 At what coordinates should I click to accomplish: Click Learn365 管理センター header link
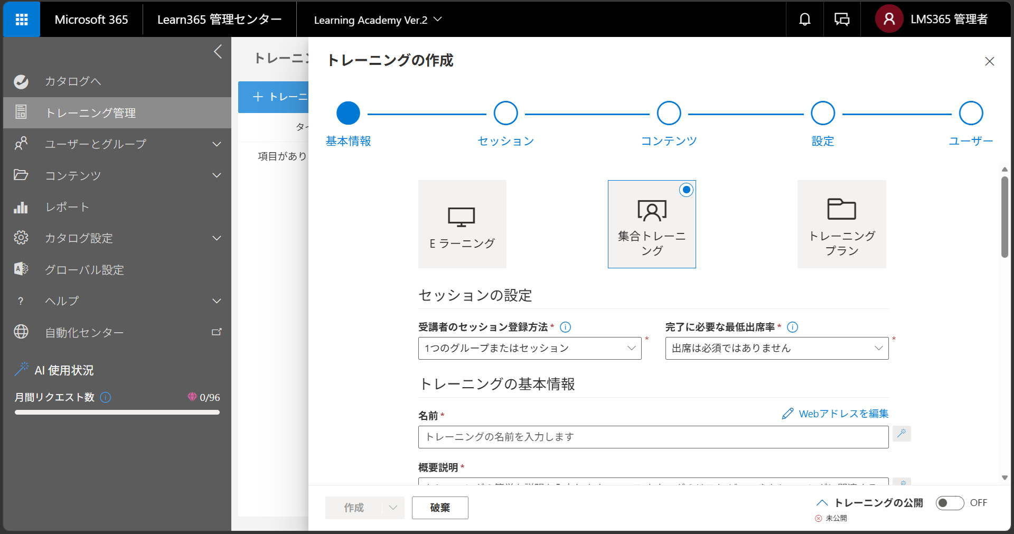pyautogui.click(x=219, y=20)
